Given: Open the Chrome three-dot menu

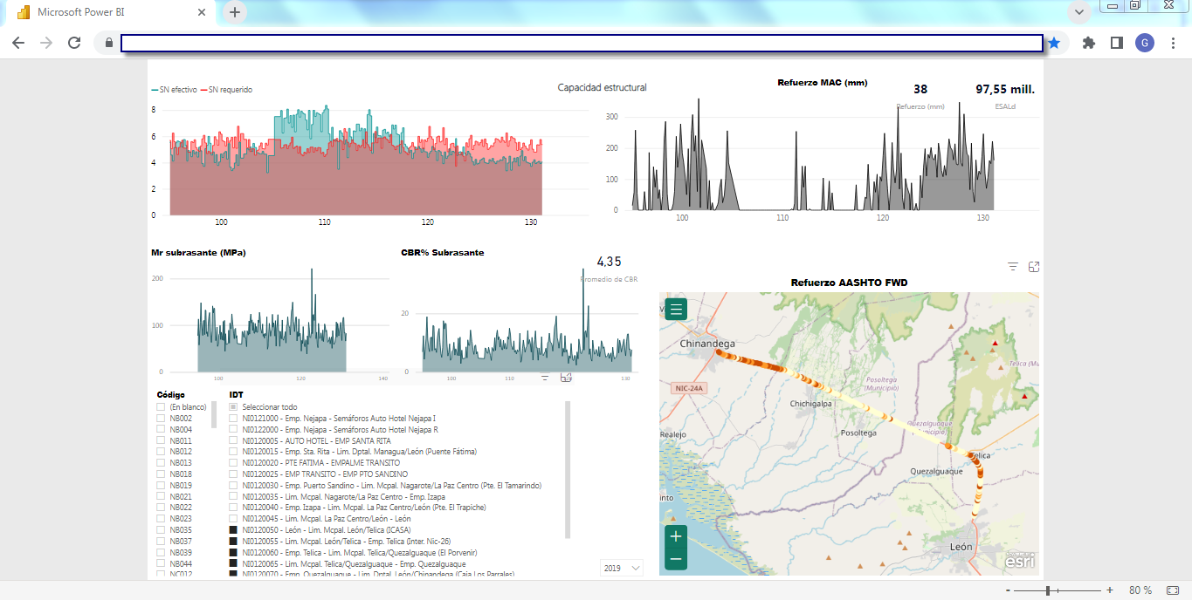Looking at the screenshot, I should click(1173, 43).
